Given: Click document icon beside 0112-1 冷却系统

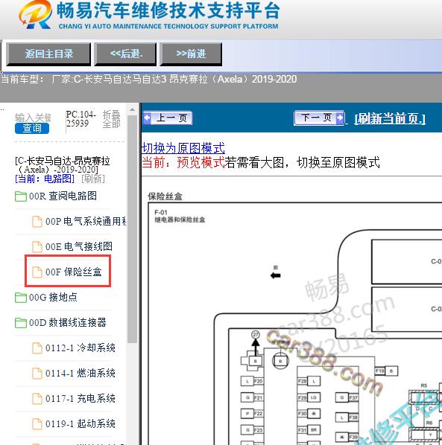Looking at the screenshot, I should point(37,348).
